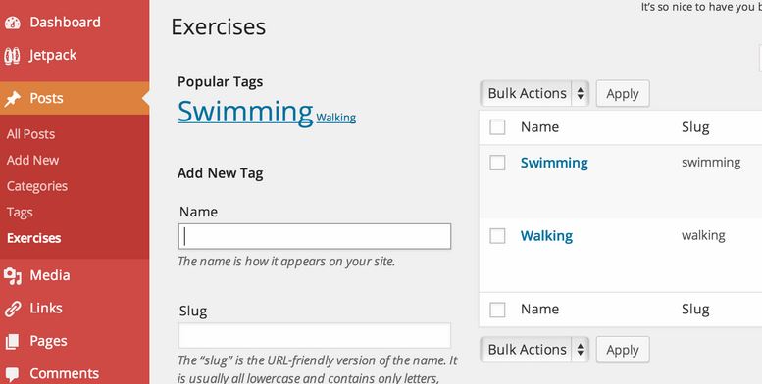
Task: Click the Pages icon in sidebar
Action: (x=12, y=341)
